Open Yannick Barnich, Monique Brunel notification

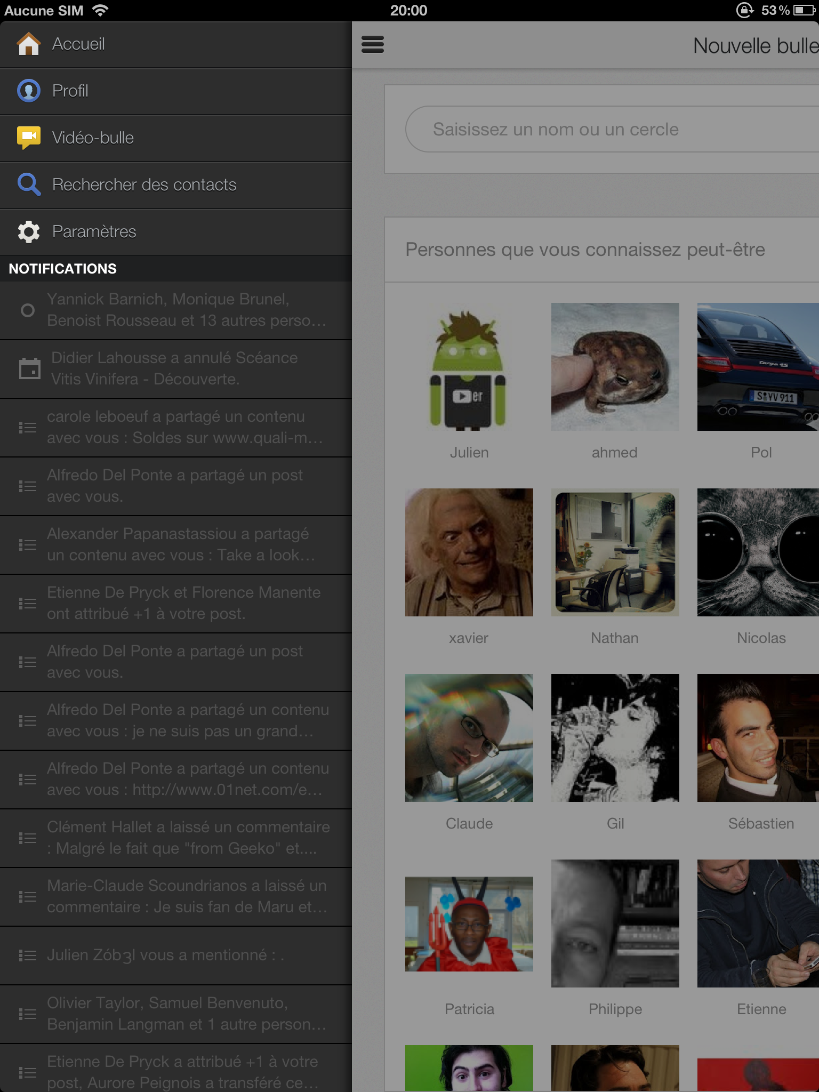tap(176, 310)
